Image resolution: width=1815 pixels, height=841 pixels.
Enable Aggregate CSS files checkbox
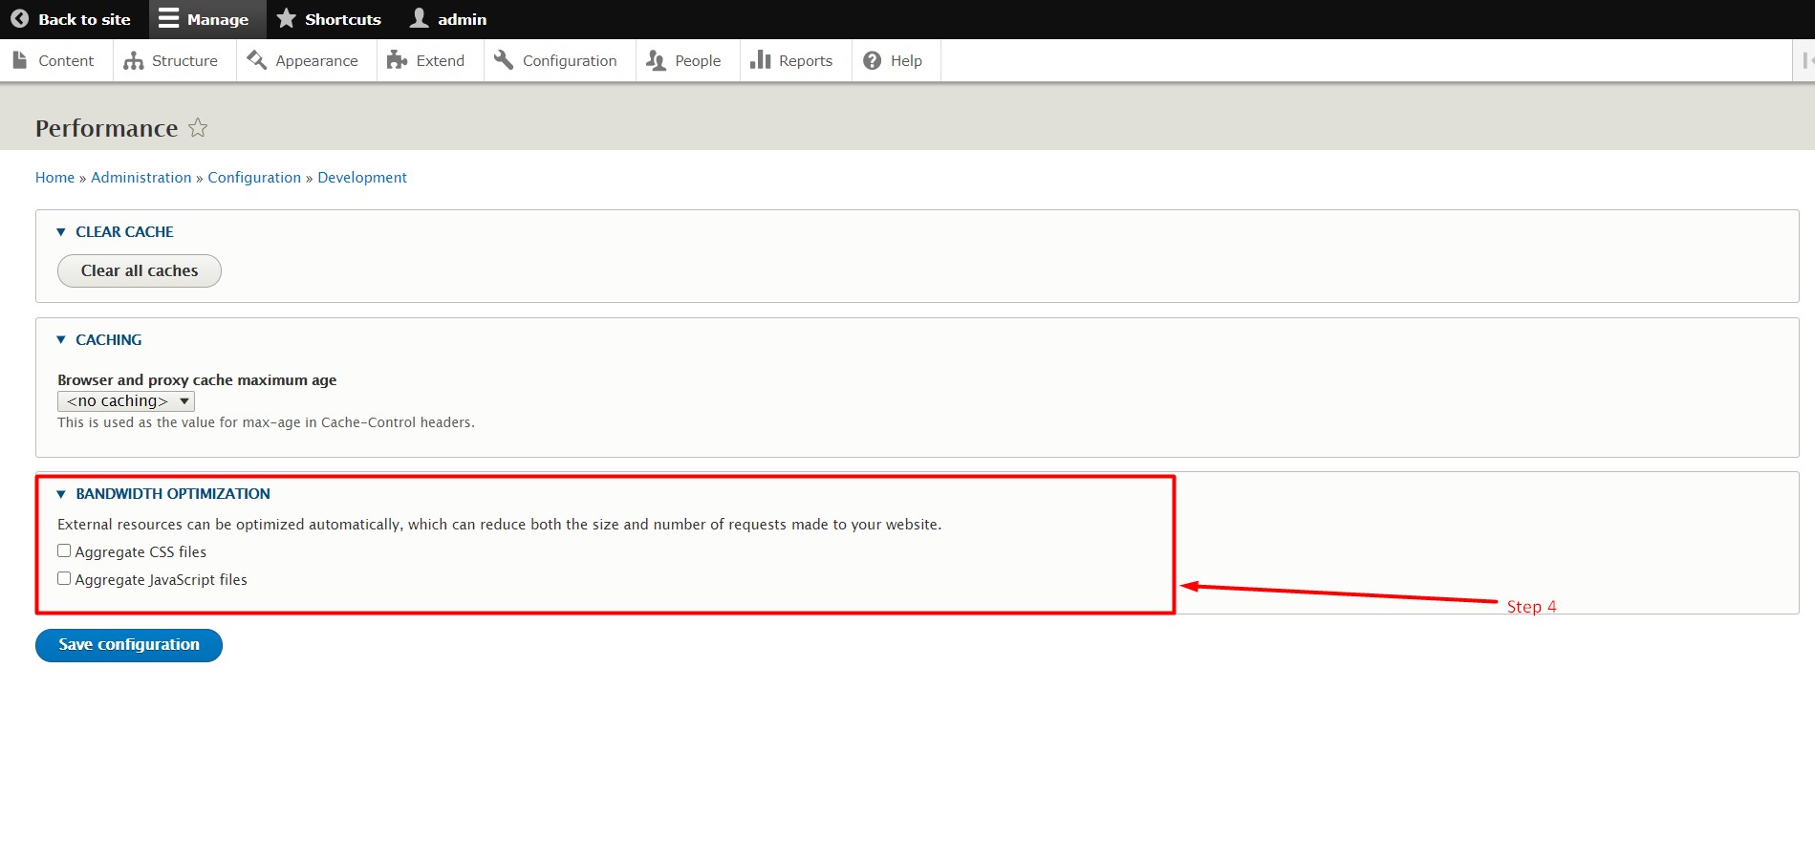[x=64, y=550]
